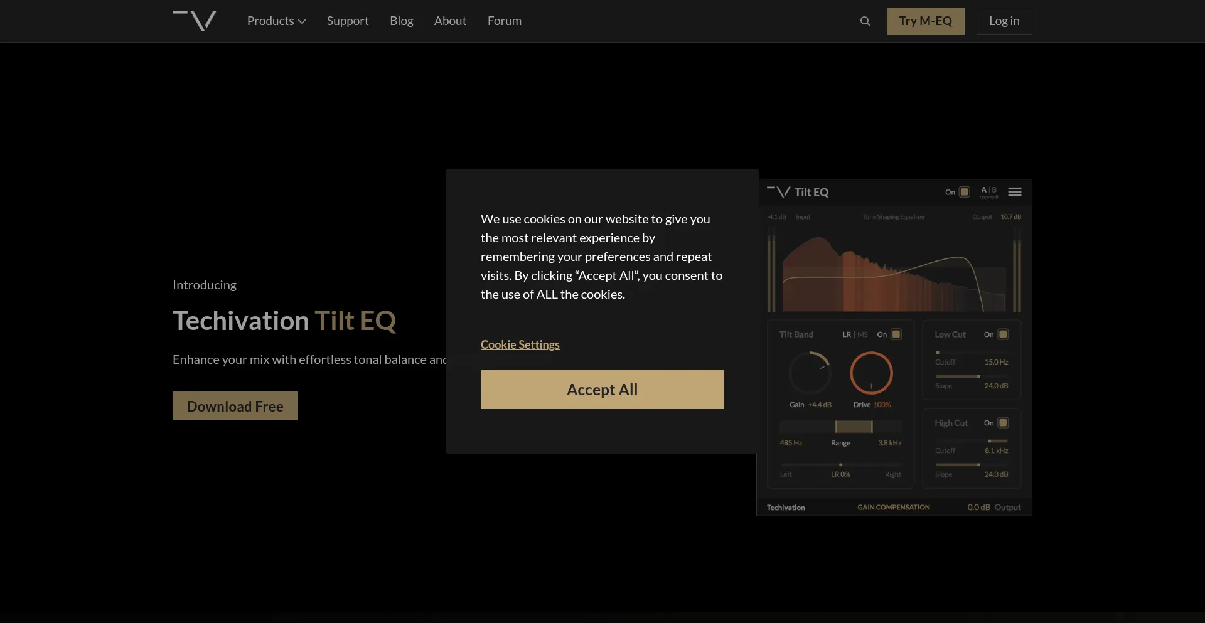
Task: Click the 0.0 dB Output value in plugin footer
Action: tap(978, 507)
